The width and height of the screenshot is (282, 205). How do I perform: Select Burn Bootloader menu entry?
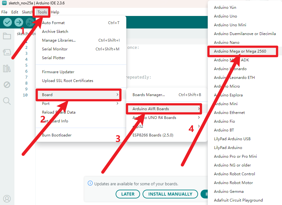point(81,135)
